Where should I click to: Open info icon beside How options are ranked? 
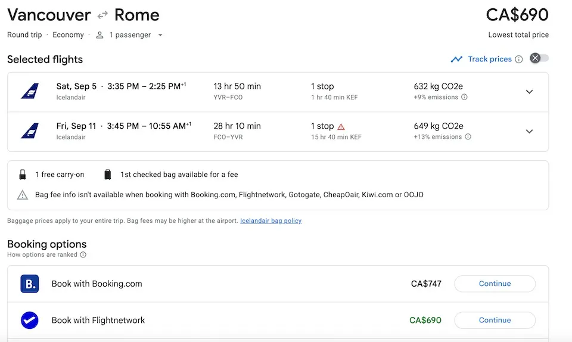pos(83,254)
